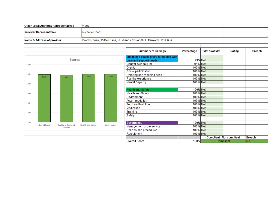Click the Medication row label
The height and width of the screenshot is (198, 279).
point(133,108)
